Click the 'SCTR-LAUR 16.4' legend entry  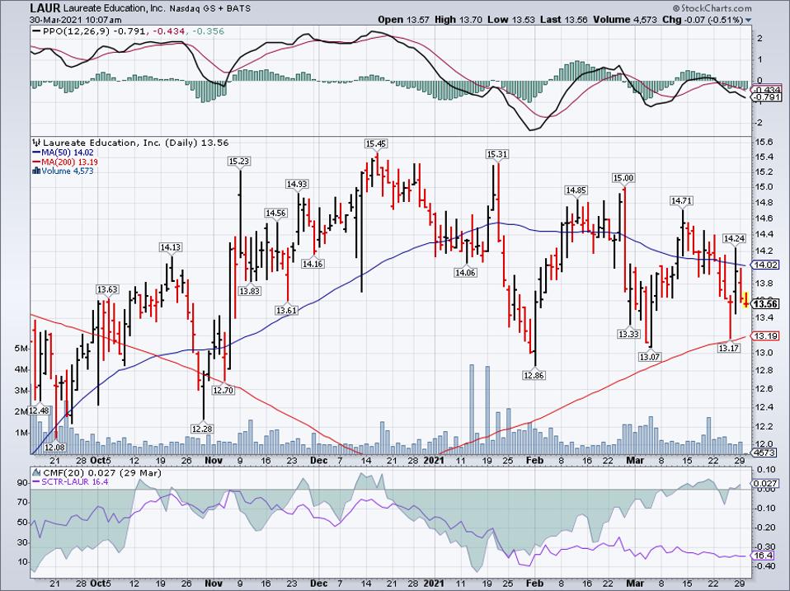point(75,482)
